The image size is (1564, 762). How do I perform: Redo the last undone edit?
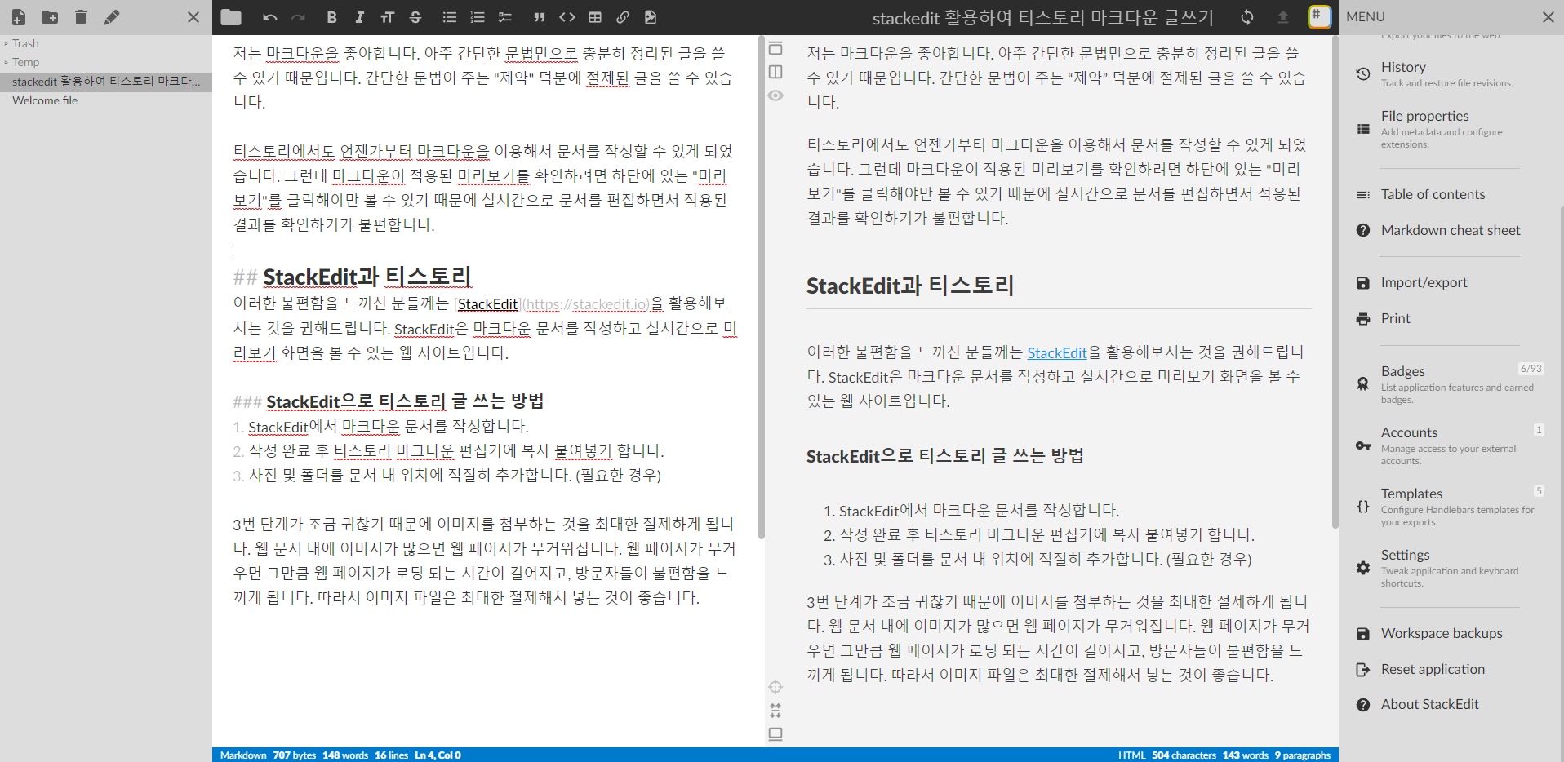[x=298, y=17]
